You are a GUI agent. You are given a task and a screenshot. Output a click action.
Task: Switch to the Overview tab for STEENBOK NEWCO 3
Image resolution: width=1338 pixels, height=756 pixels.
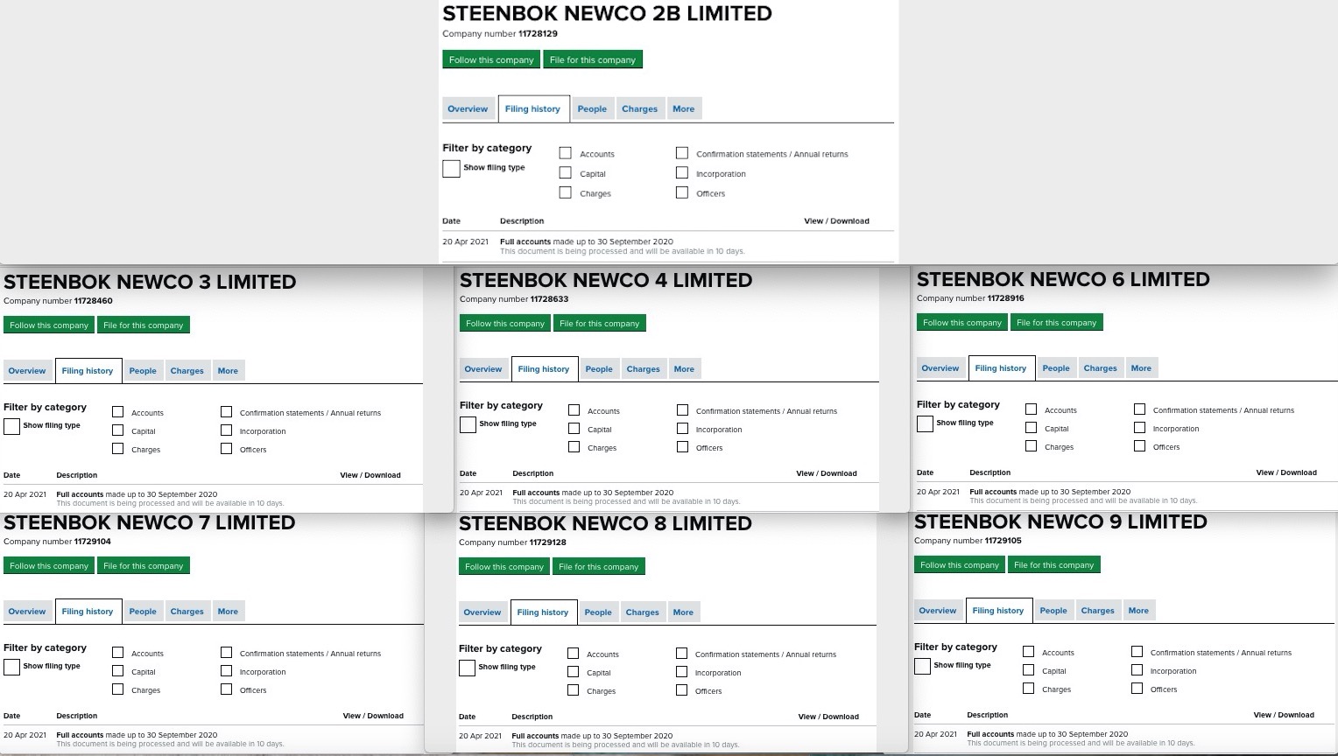(27, 370)
